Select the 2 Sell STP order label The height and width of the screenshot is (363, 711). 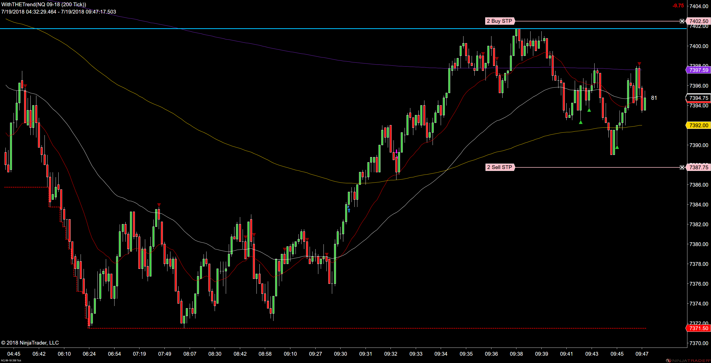[500, 167]
